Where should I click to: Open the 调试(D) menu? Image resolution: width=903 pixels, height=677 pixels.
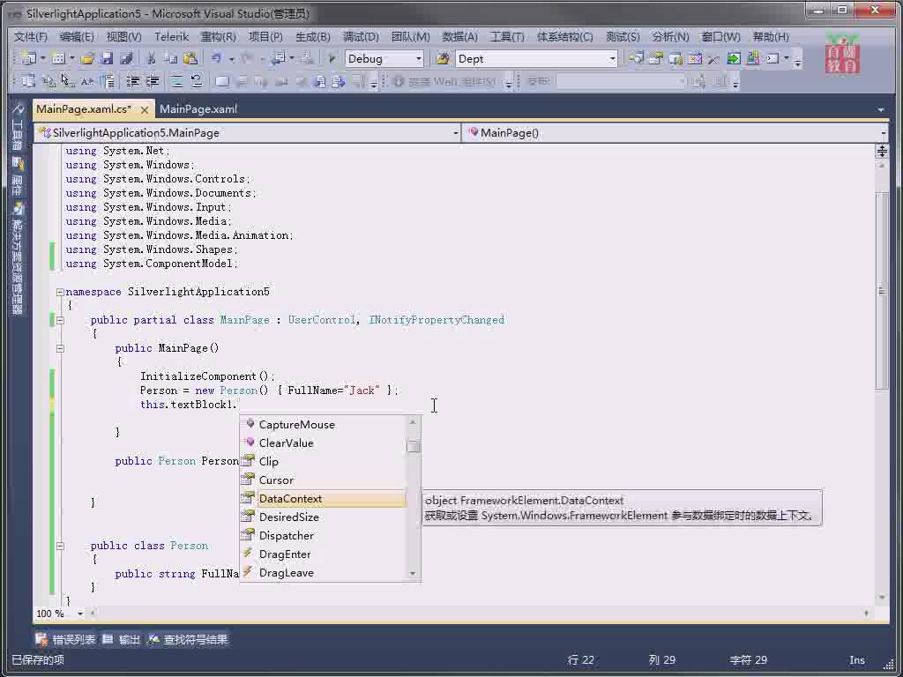click(x=361, y=37)
